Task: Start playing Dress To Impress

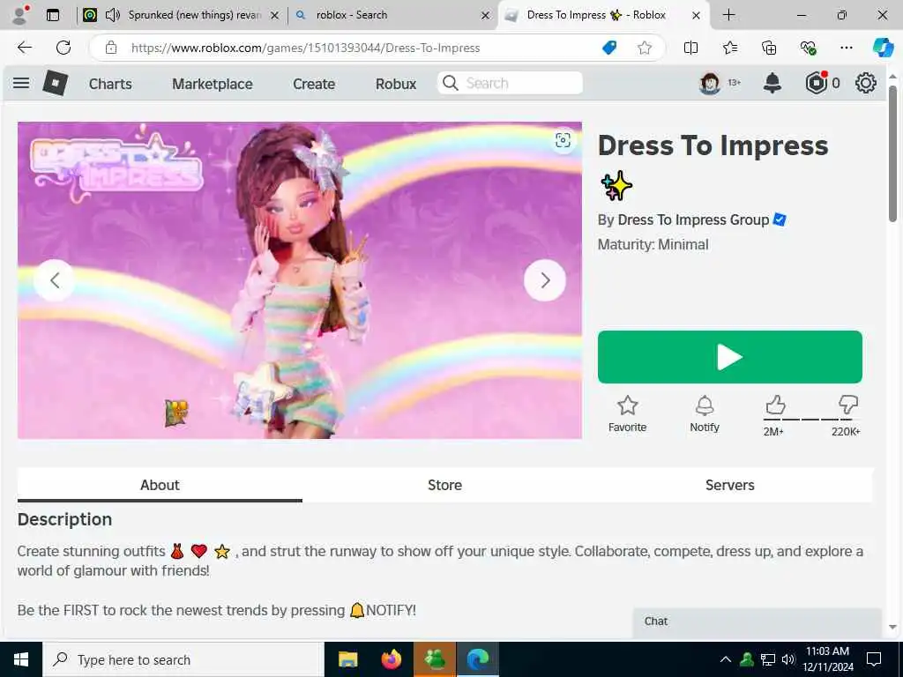Action: [729, 357]
